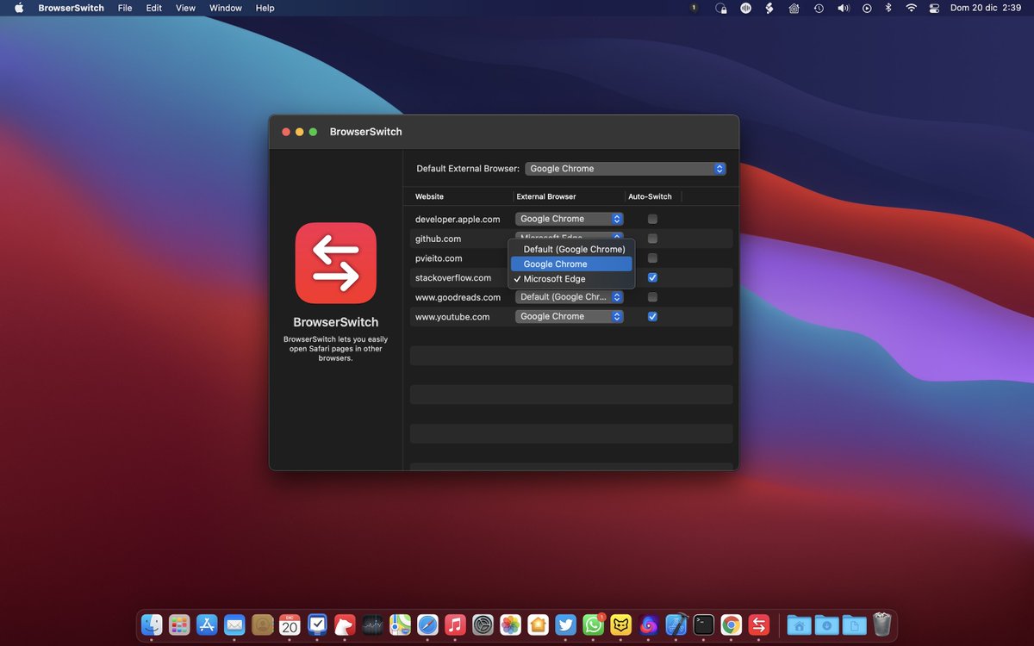Open Stocks app in the dock

372,624
